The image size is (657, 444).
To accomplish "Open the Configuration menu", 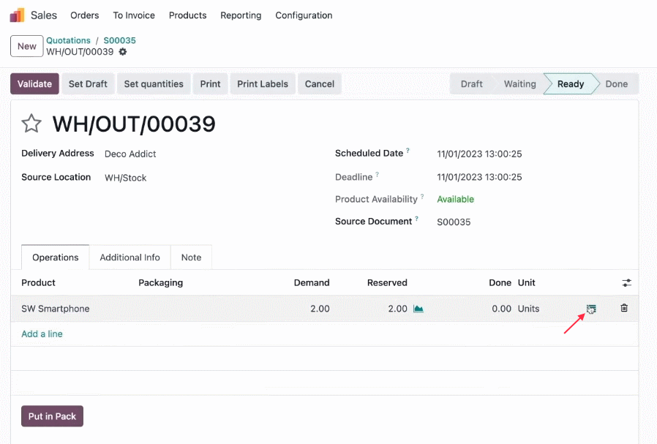I will (304, 15).
